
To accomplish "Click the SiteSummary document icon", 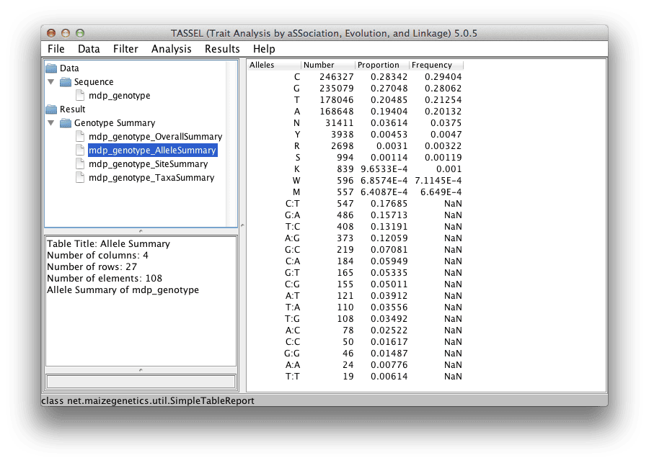I will (x=80, y=163).
